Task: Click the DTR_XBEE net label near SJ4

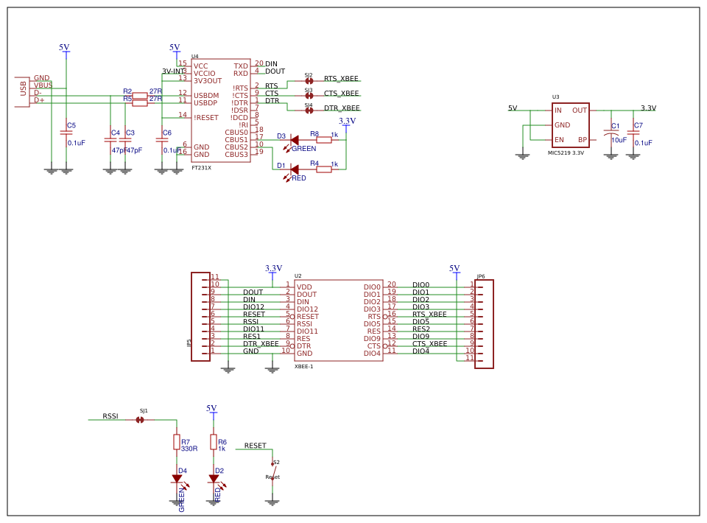Action: coord(342,108)
